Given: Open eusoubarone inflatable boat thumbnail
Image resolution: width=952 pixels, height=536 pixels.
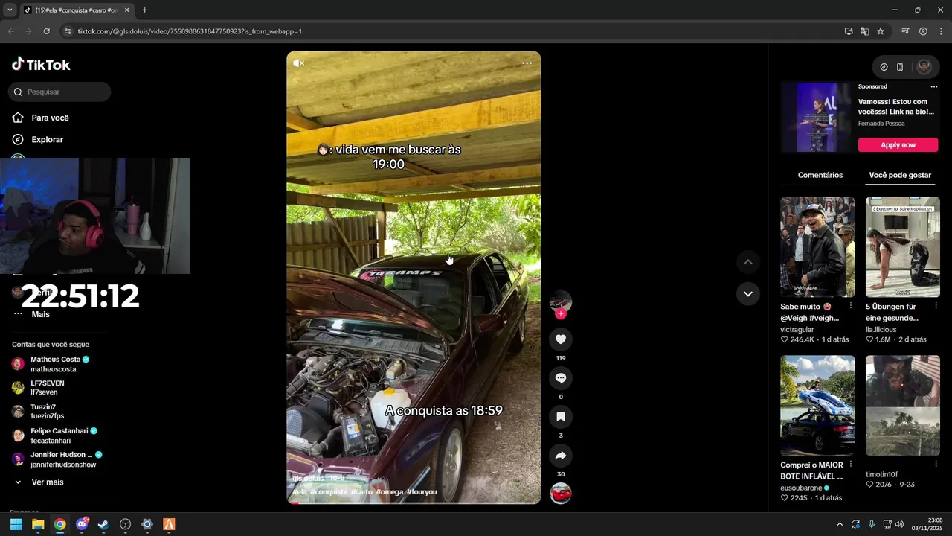Looking at the screenshot, I should point(817,406).
